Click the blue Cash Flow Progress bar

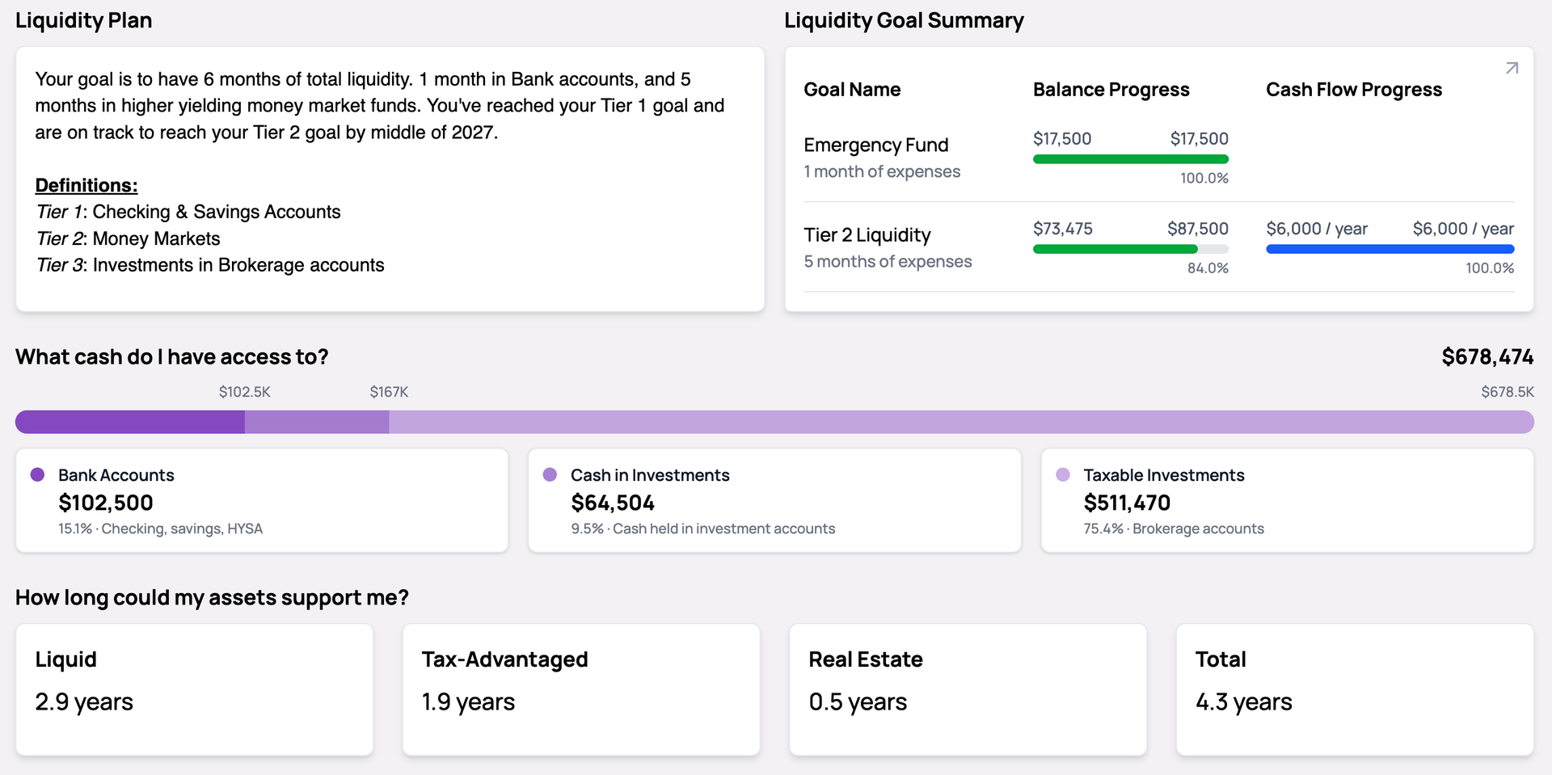click(1390, 249)
